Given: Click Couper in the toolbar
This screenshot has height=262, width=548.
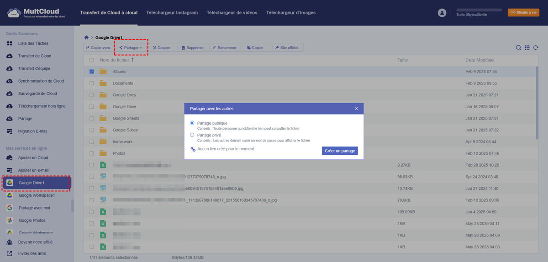Looking at the screenshot, I should [x=161, y=47].
